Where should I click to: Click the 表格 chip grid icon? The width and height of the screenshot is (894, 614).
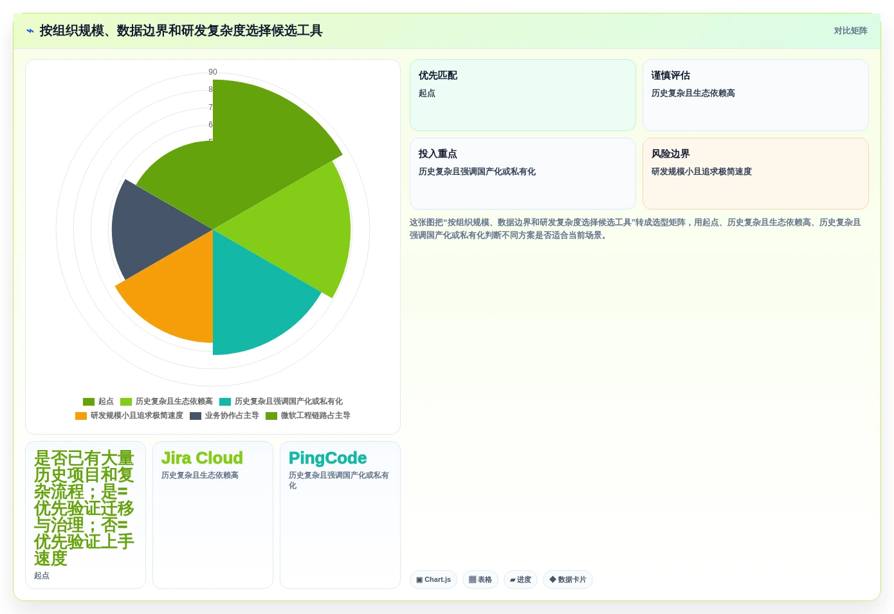472,580
